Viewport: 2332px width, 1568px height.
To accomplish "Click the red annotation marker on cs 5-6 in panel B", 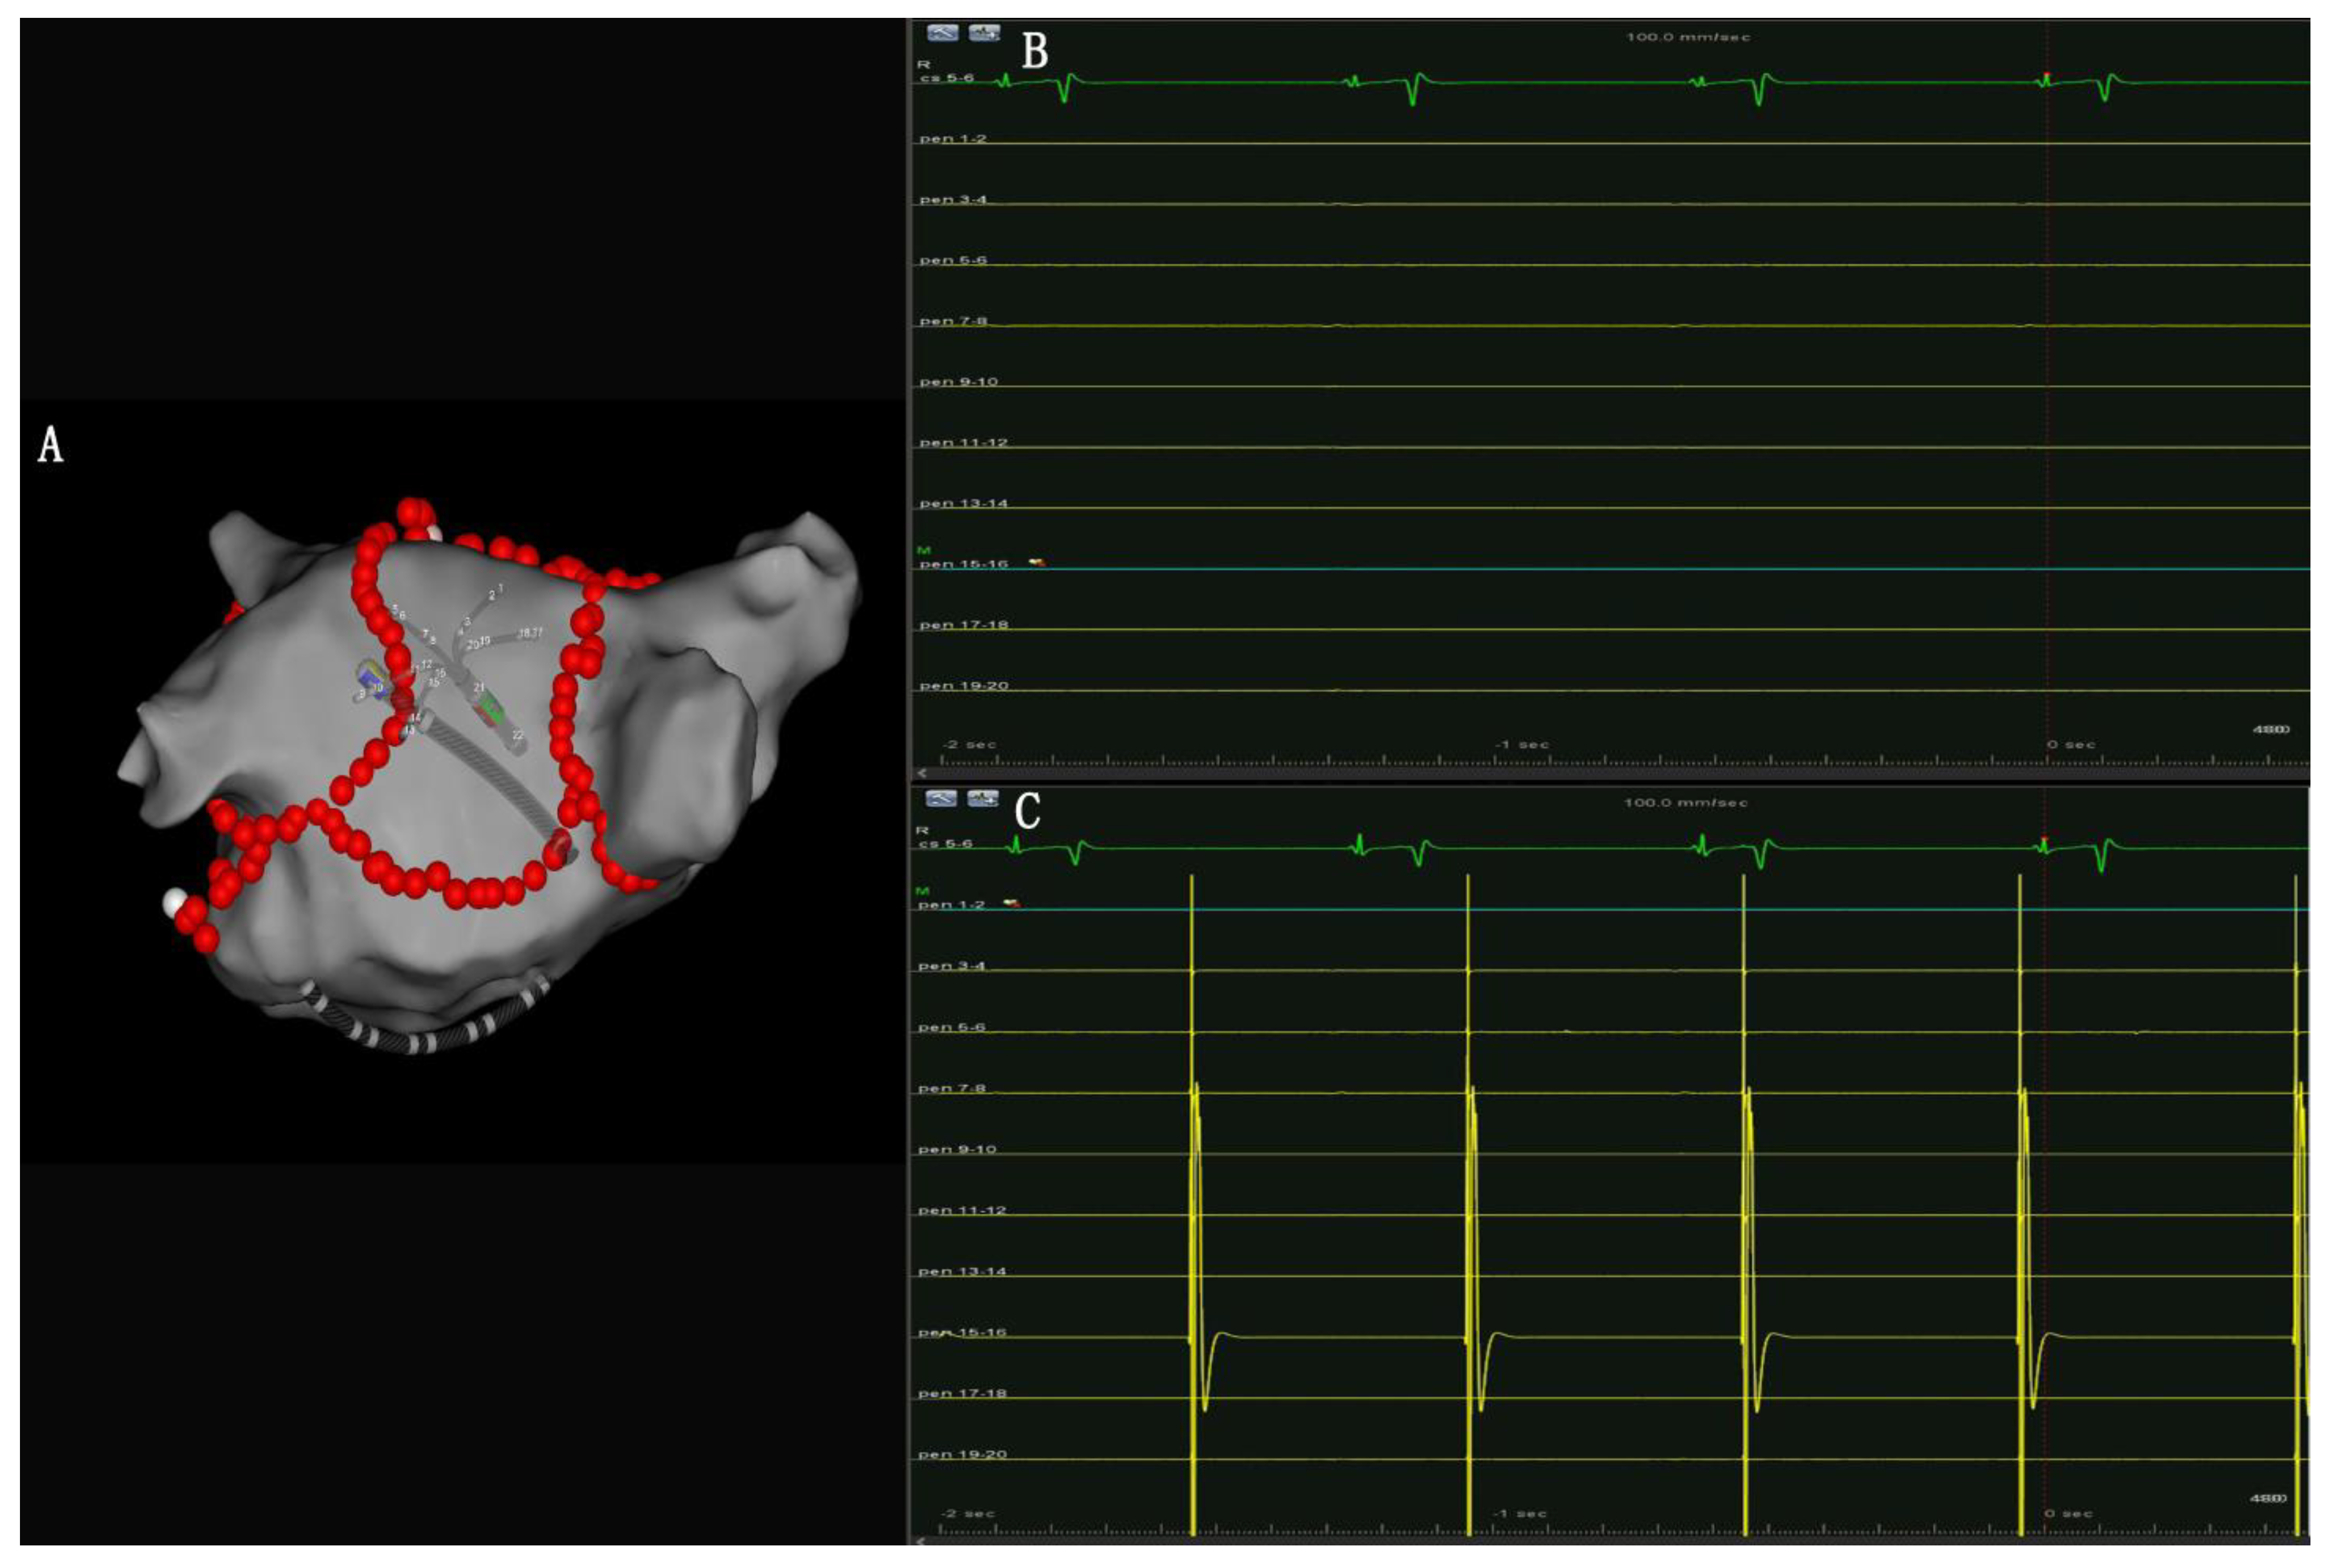I will 2046,75.
